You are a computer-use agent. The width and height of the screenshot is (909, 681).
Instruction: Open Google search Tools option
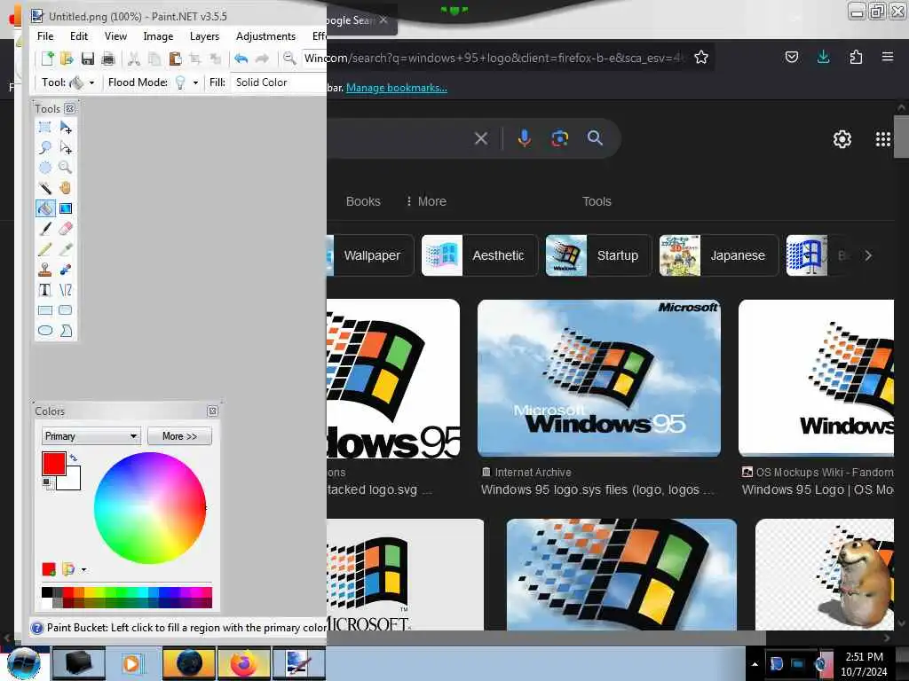pyautogui.click(x=597, y=201)
